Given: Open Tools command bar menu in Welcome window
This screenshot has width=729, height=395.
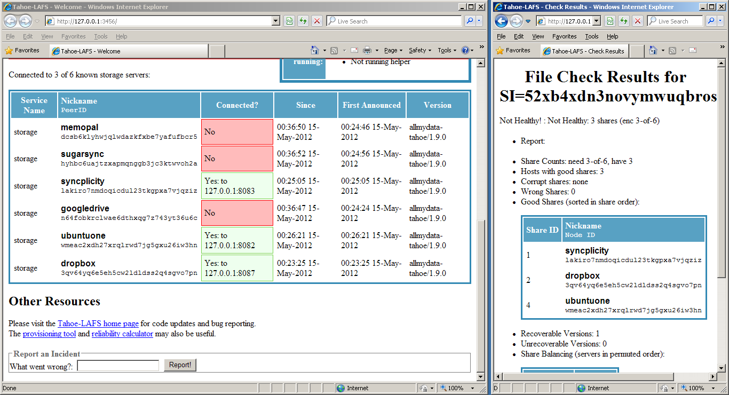Looking at the screenshot, I should coord(447,50).
